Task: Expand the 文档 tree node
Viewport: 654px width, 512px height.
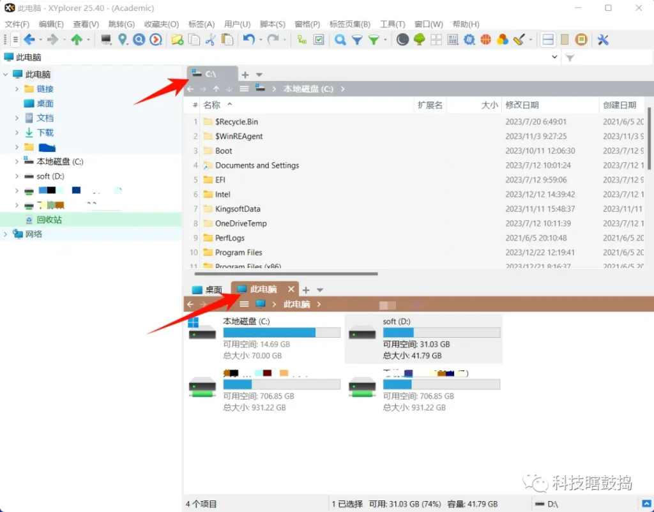Action: point(17,118)
